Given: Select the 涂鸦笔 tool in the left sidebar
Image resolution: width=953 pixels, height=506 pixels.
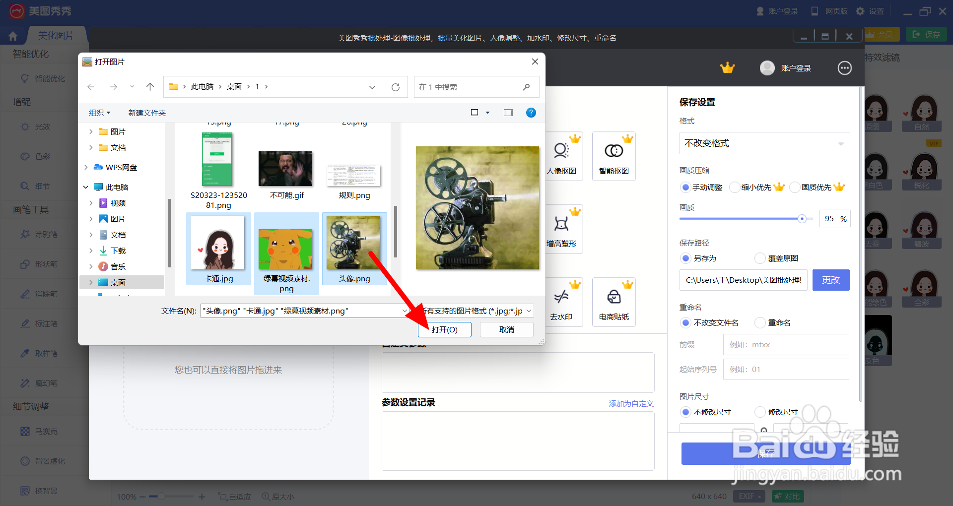Looking at the screenshot, I should coord(40,234).
